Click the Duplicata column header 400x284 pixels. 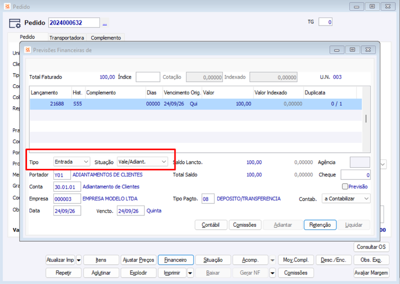tap(330, 93)
